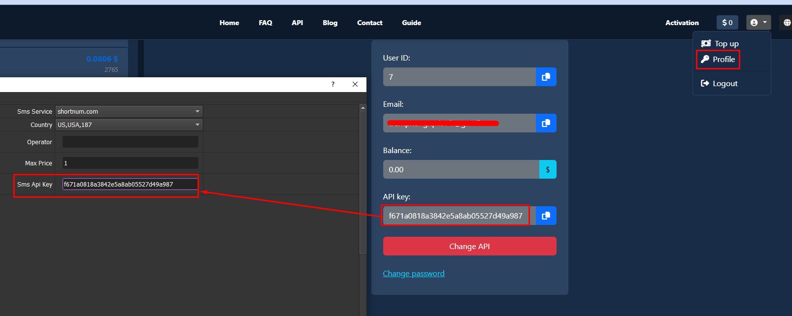Expand the Sms Service dropdown
The height and width of the screenshot is (316, 792).
pos(129,111)
